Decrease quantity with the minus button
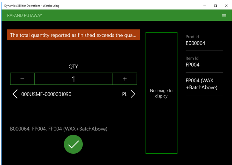 pos(22,79)
